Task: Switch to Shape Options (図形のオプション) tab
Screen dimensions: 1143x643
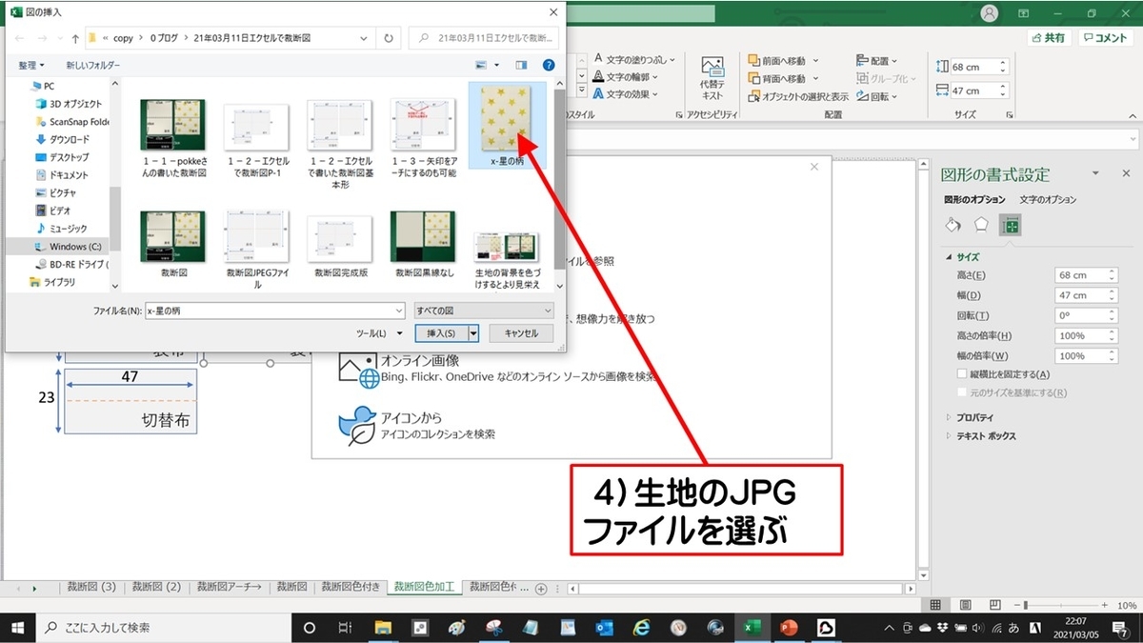Action: pyautogui.click(x=974, y=200)
